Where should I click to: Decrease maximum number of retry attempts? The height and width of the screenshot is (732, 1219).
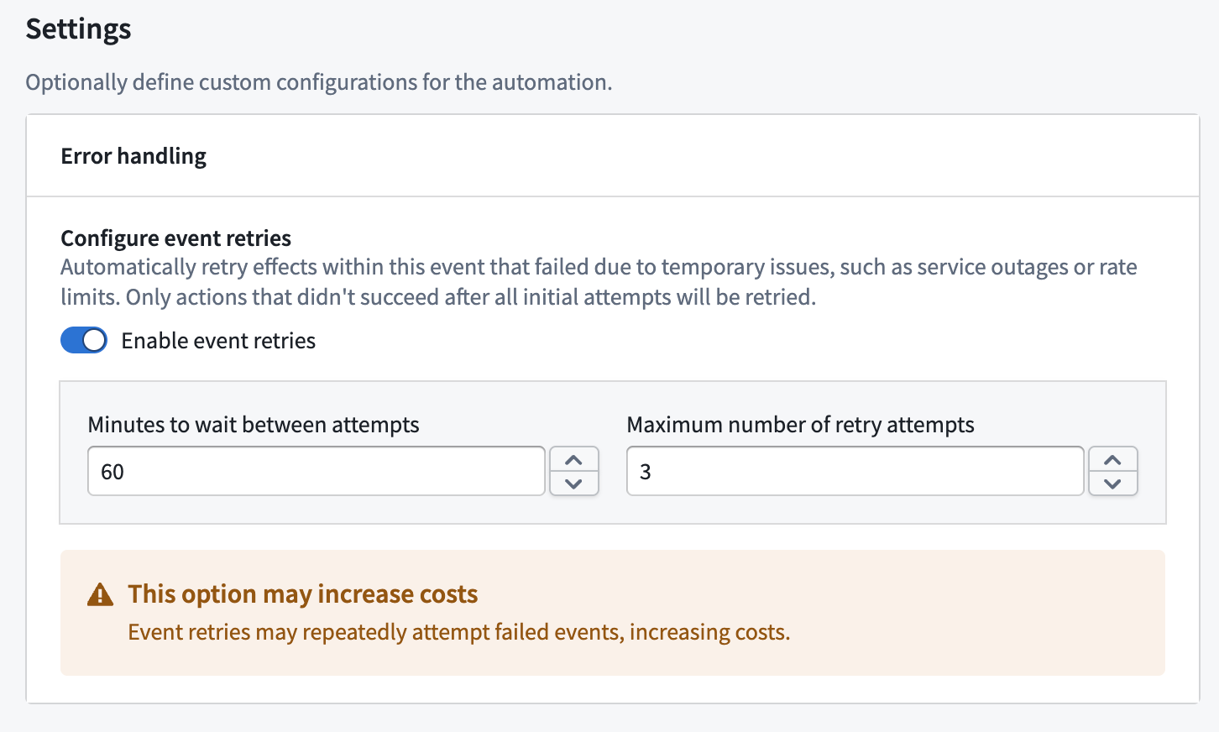[1113, 484]
